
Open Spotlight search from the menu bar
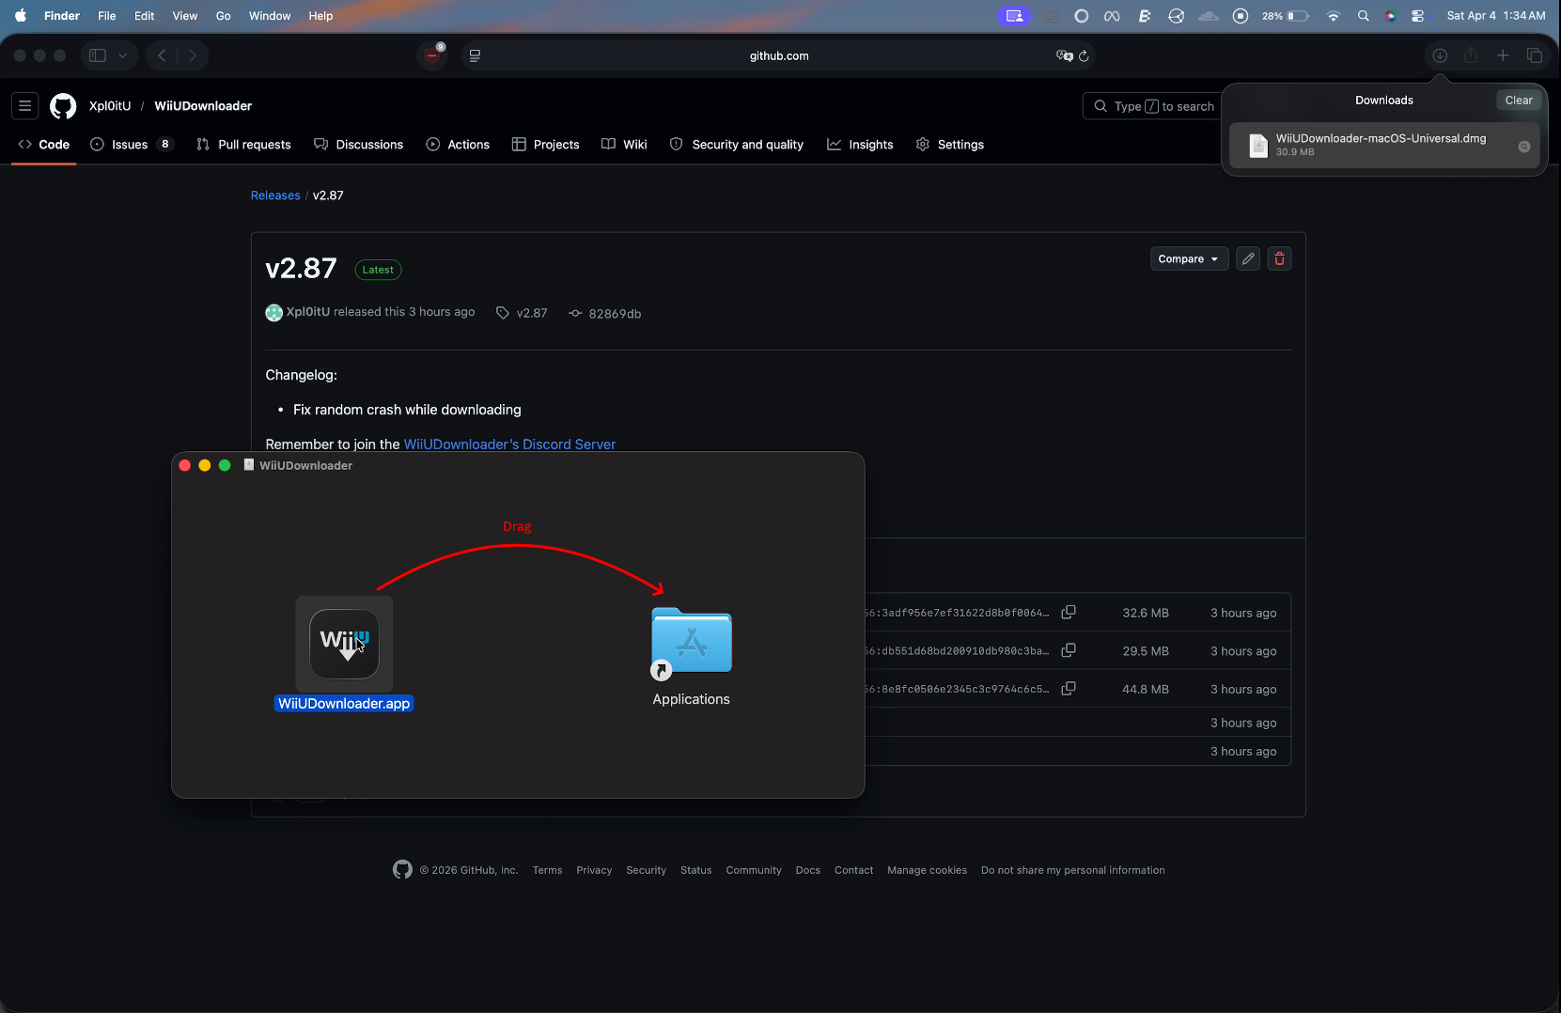click(1365, 15)
